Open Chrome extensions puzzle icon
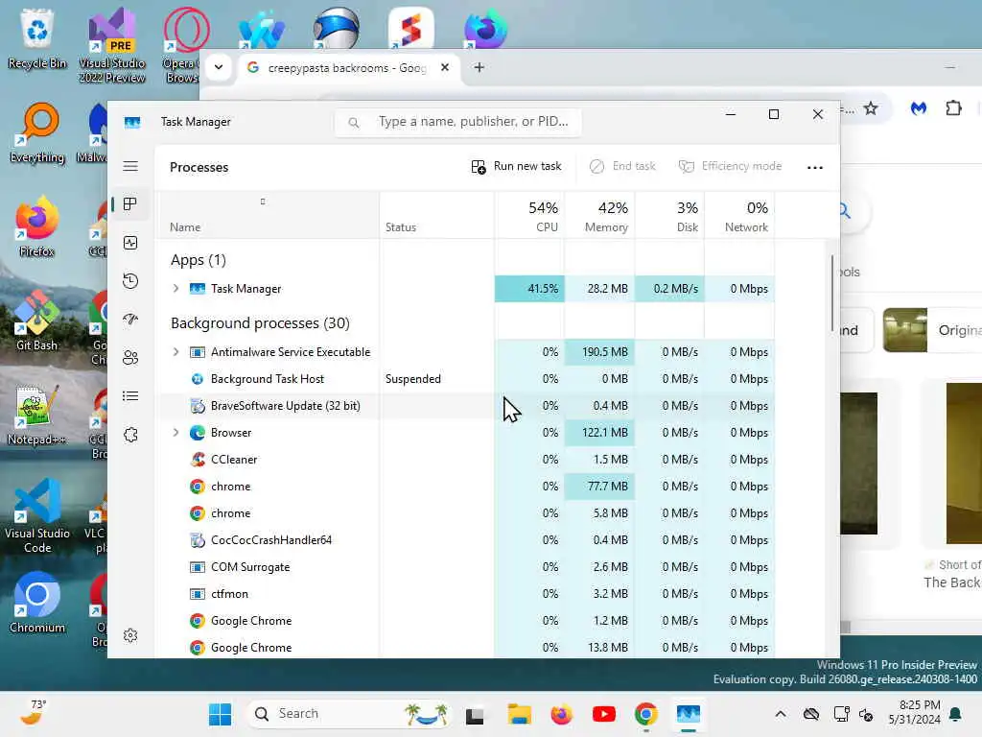The height and width of the screenshot is (737, 982). tap(953, 108)
